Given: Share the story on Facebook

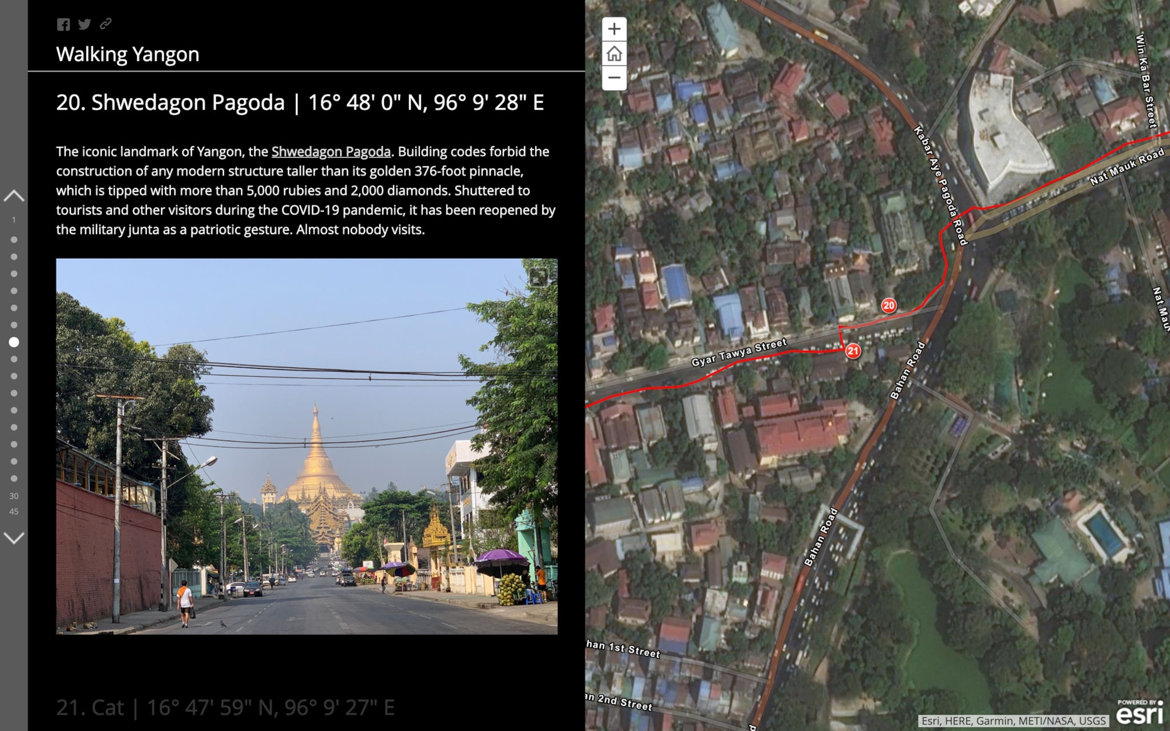Looking at the screenshot, I should (x=63, y=24).
